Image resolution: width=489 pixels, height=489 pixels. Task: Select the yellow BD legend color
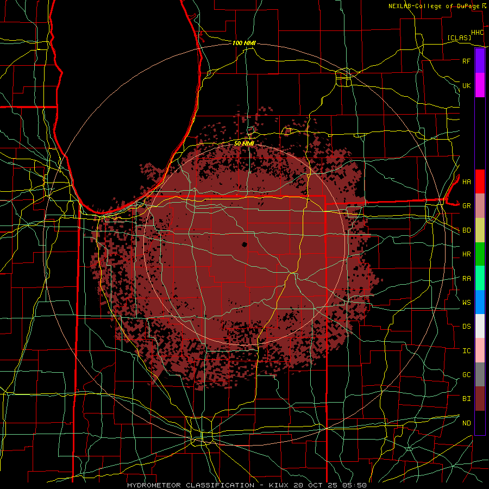(x=480, y=230)
